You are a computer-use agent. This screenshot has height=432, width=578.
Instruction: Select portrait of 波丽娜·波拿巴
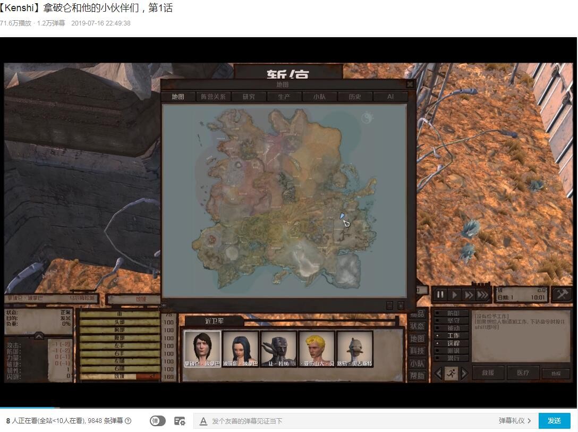point(240,349)
